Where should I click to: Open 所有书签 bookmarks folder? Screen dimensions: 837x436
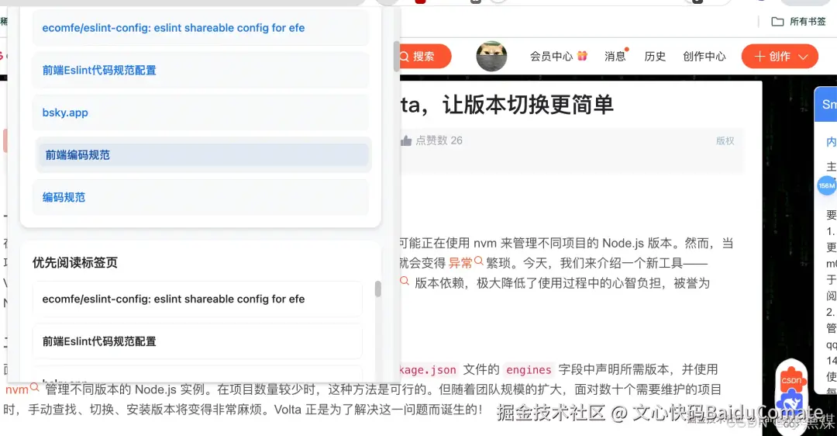point(798,22)
